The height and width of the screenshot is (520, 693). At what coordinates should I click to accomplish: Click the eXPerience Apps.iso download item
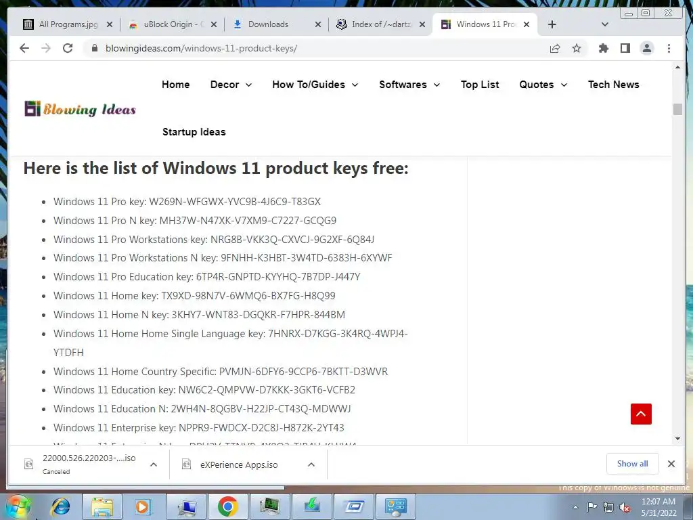pos(239,464)
